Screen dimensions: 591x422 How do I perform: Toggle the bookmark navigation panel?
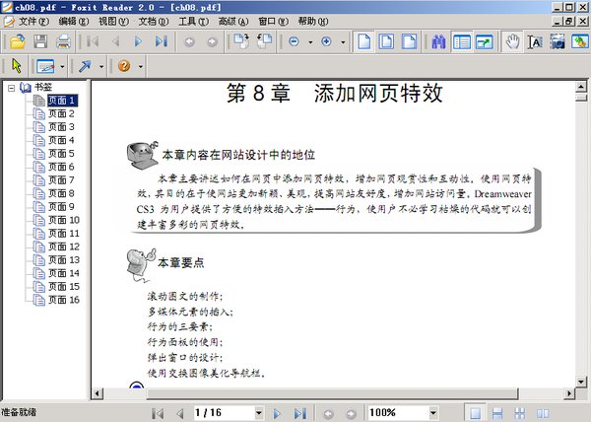coord(462,41)
